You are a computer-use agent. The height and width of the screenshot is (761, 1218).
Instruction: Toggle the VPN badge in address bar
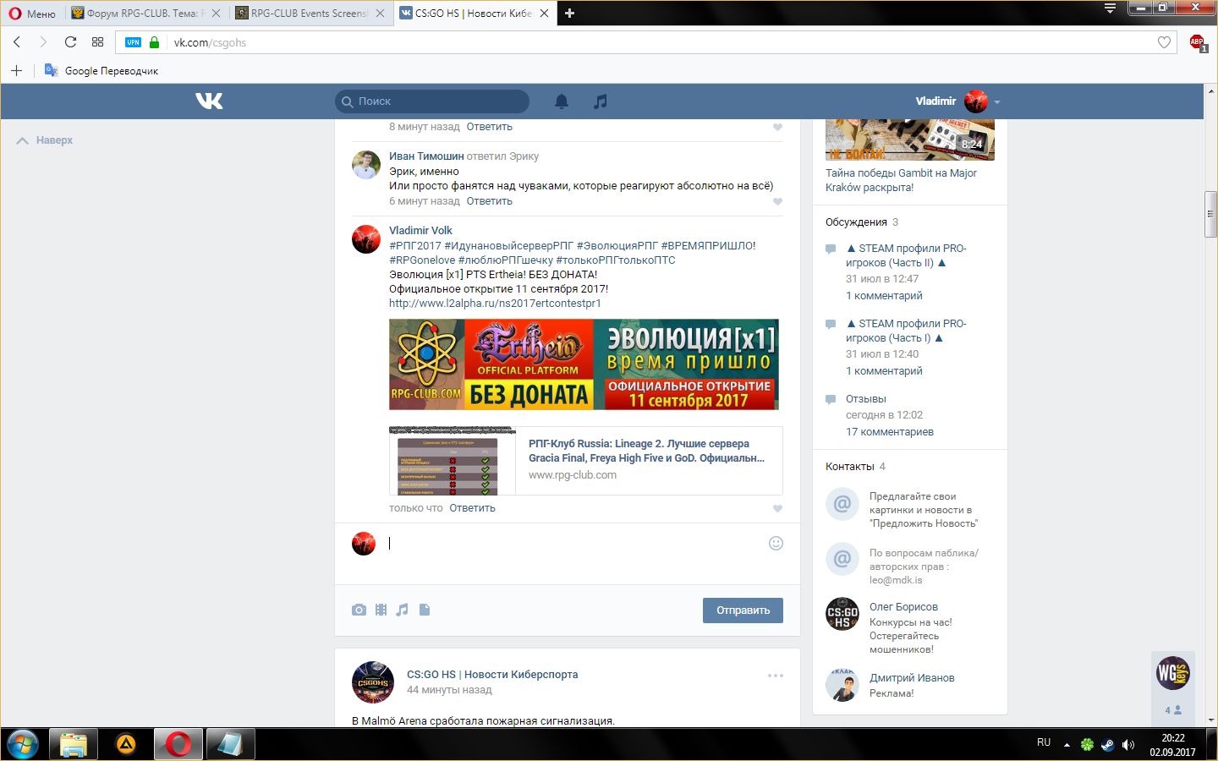coord(133,42)
